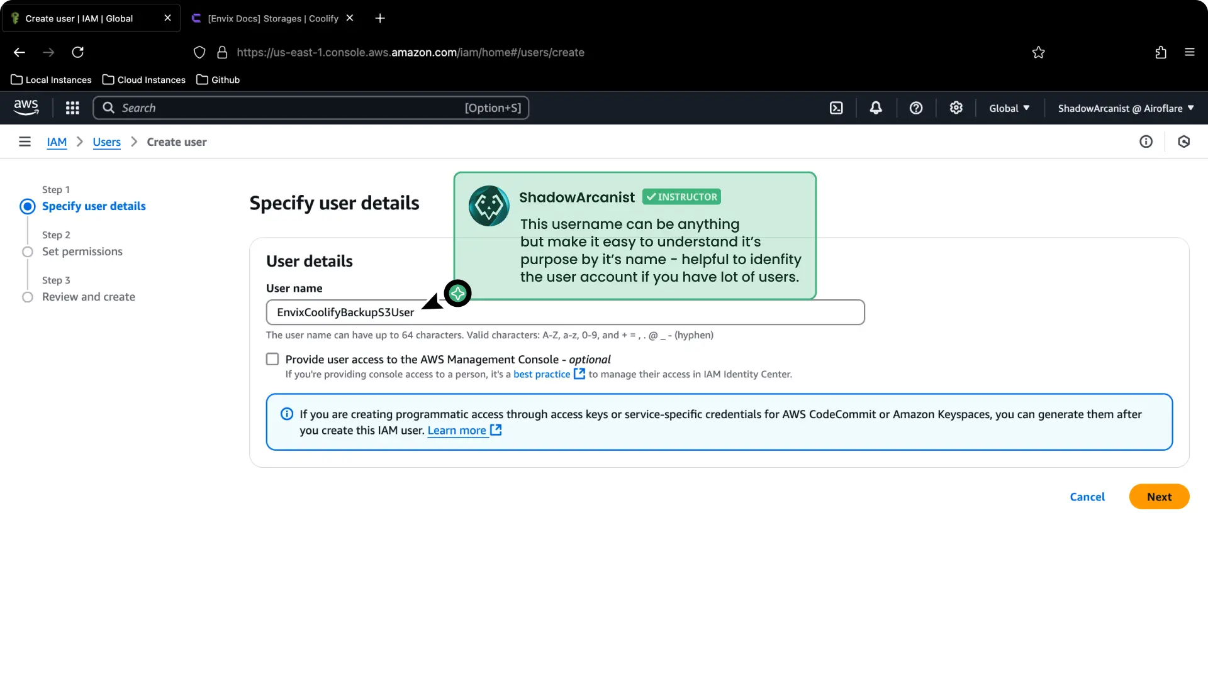Select the Step 2 Set permissions radio
Viewport: 1208px width, 679px height.
click(28, 251)
